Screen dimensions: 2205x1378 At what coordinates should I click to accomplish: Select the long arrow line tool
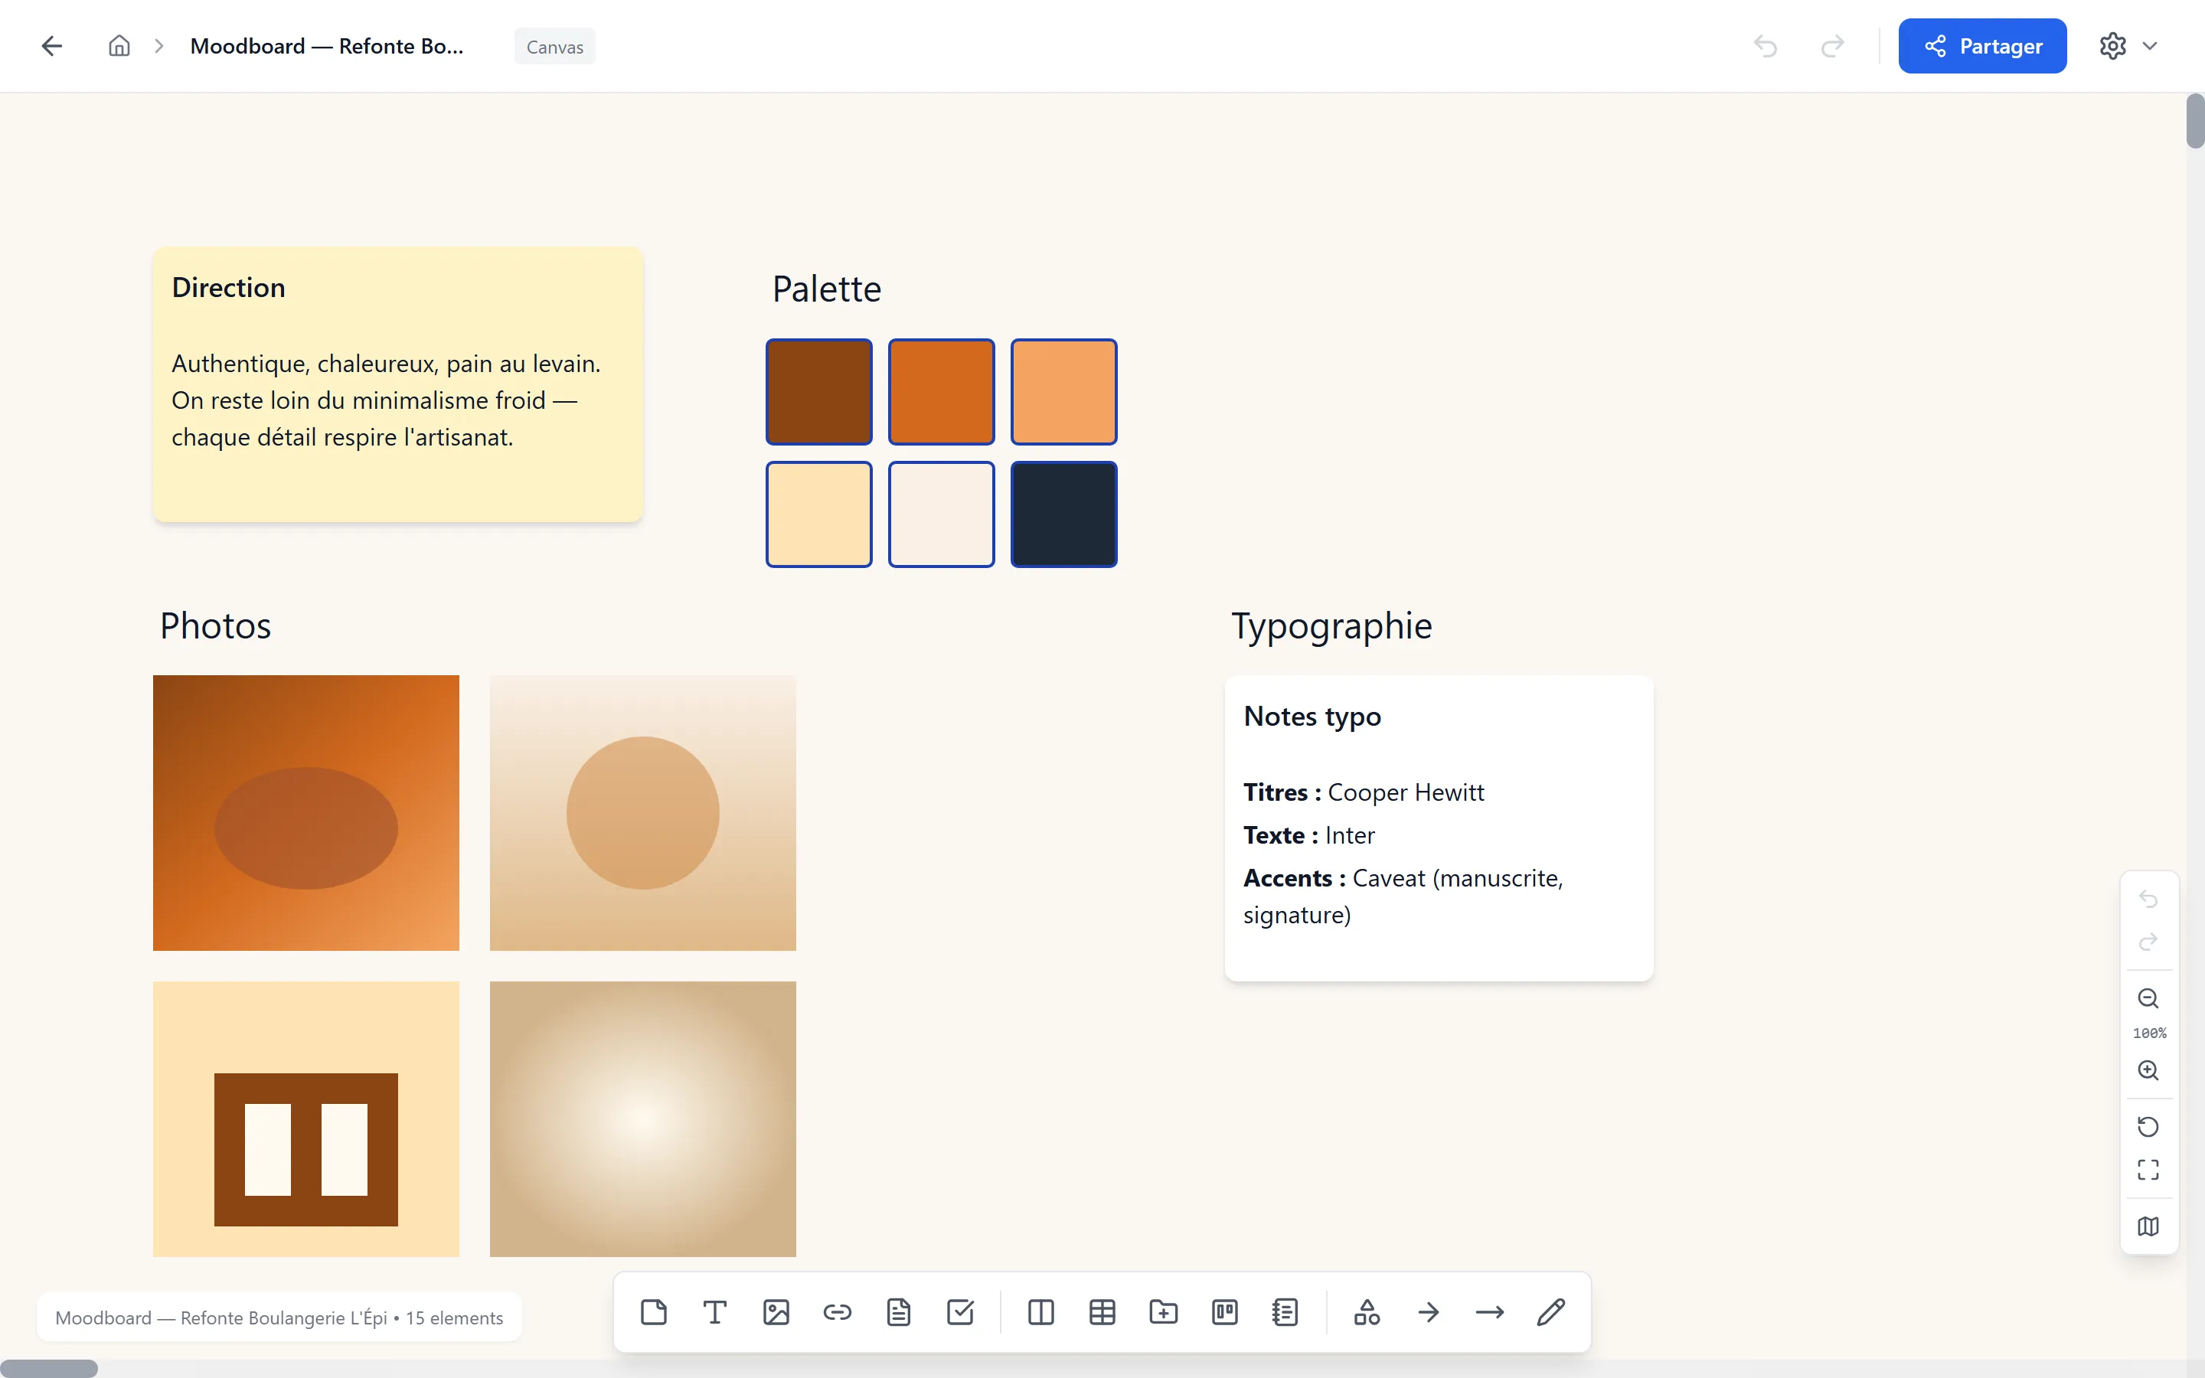coord(1490,1312)
